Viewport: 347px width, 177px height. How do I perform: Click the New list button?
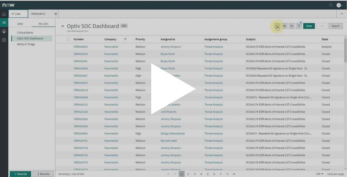click(x=20, y=174)
